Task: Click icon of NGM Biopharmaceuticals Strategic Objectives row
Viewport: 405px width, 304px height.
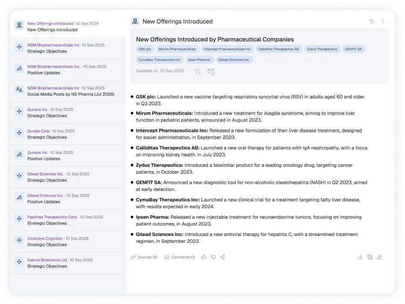Action: tap(19, 47)
